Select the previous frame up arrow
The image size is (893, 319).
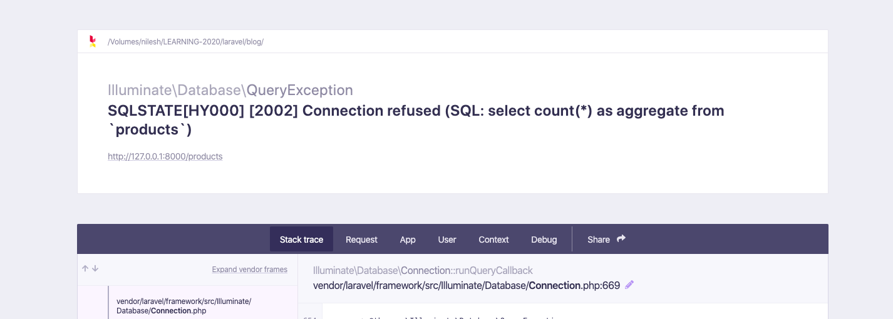[x=85, y=268]
